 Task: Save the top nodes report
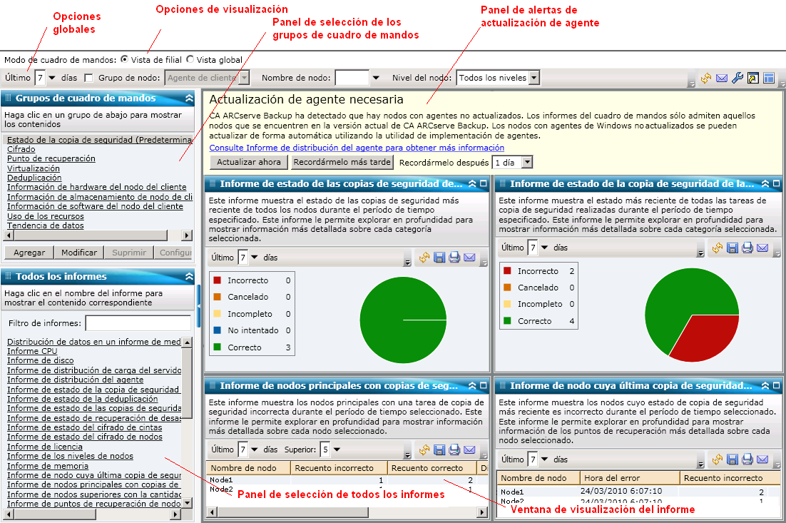coord(439,450)
